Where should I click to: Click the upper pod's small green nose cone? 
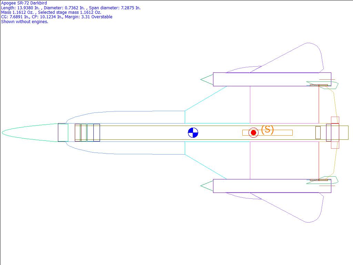[207, 79]
